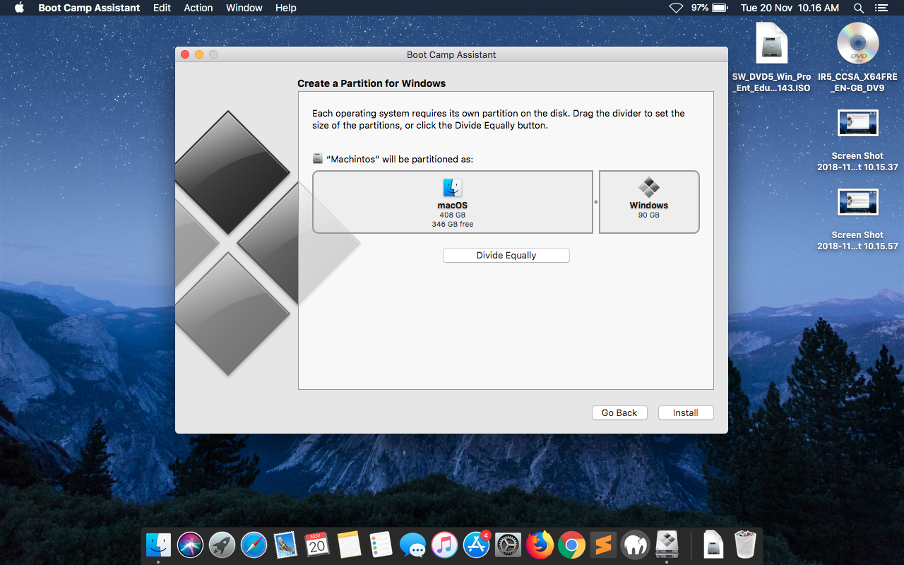Click the Wi-Fi status icon
The height and width of the screenshot is (565, 904).
(676, 8)
